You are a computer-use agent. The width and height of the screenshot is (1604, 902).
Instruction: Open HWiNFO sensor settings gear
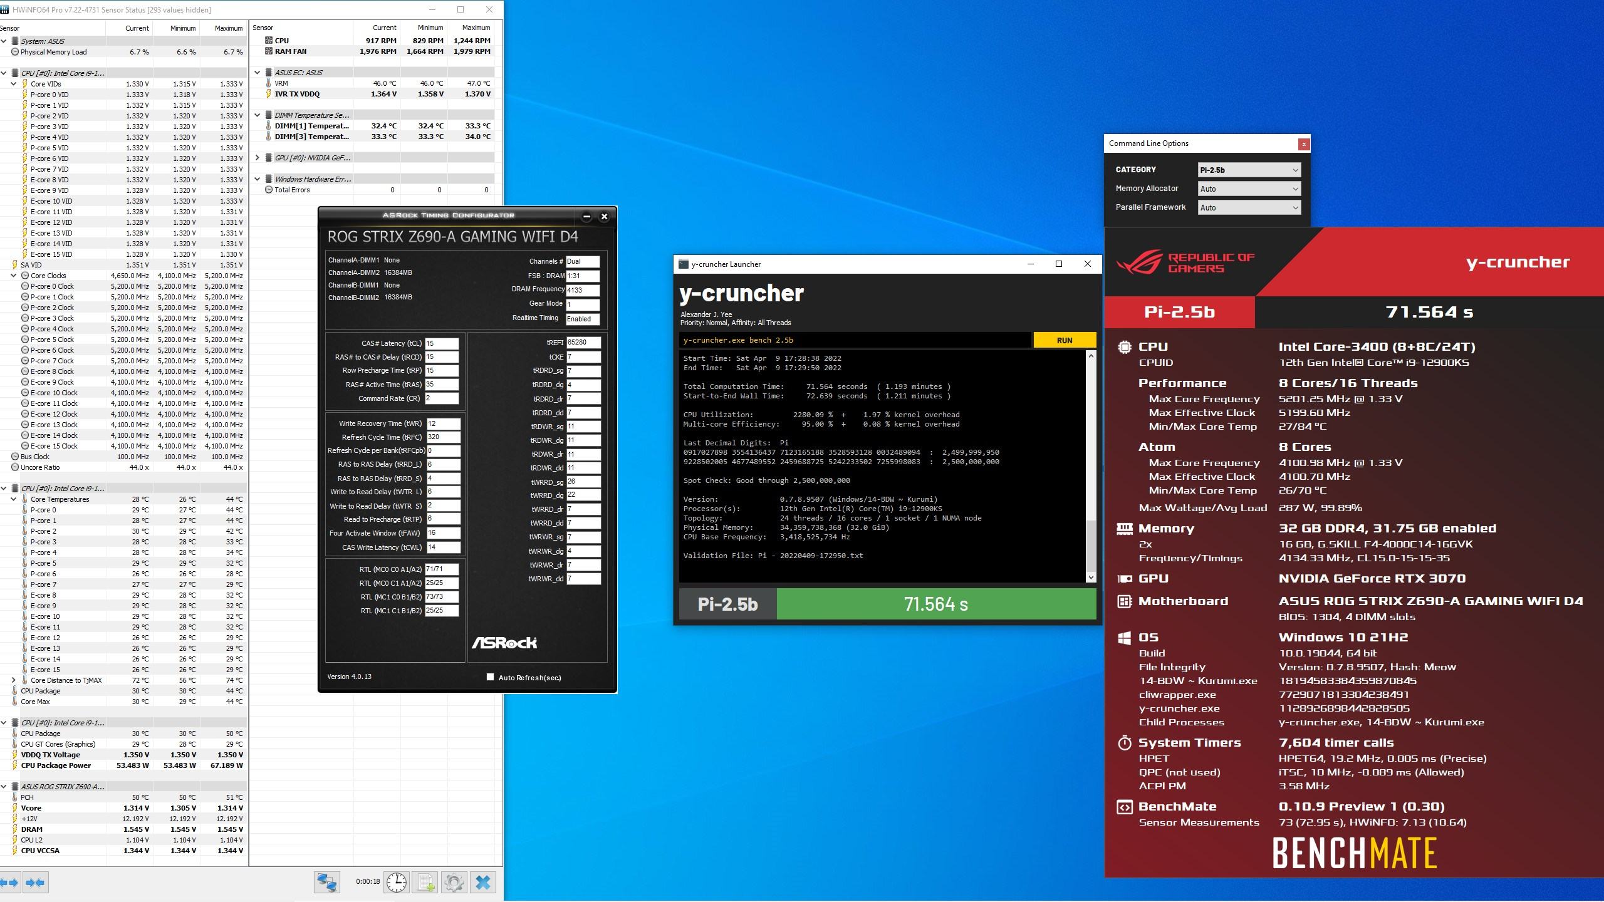click(x=454, y=883)
